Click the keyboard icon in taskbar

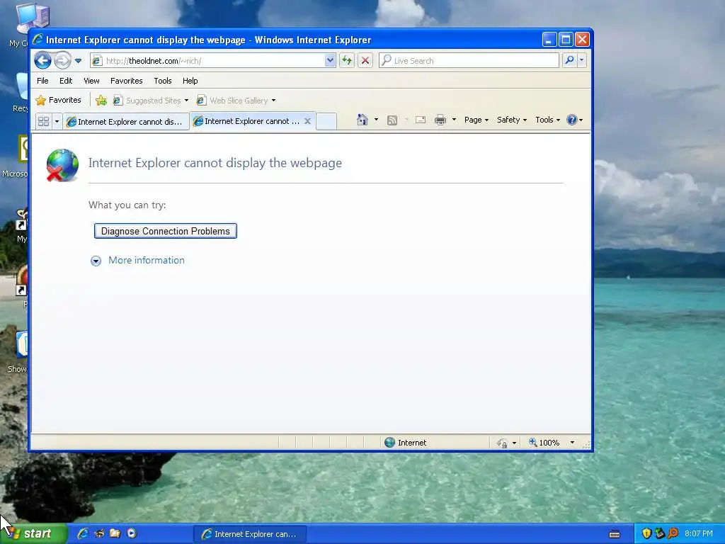[x=615, y=534]
